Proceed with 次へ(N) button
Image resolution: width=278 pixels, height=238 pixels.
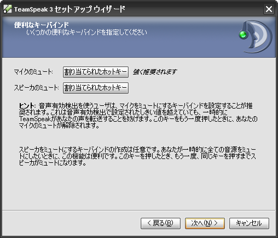pos(205,223)
